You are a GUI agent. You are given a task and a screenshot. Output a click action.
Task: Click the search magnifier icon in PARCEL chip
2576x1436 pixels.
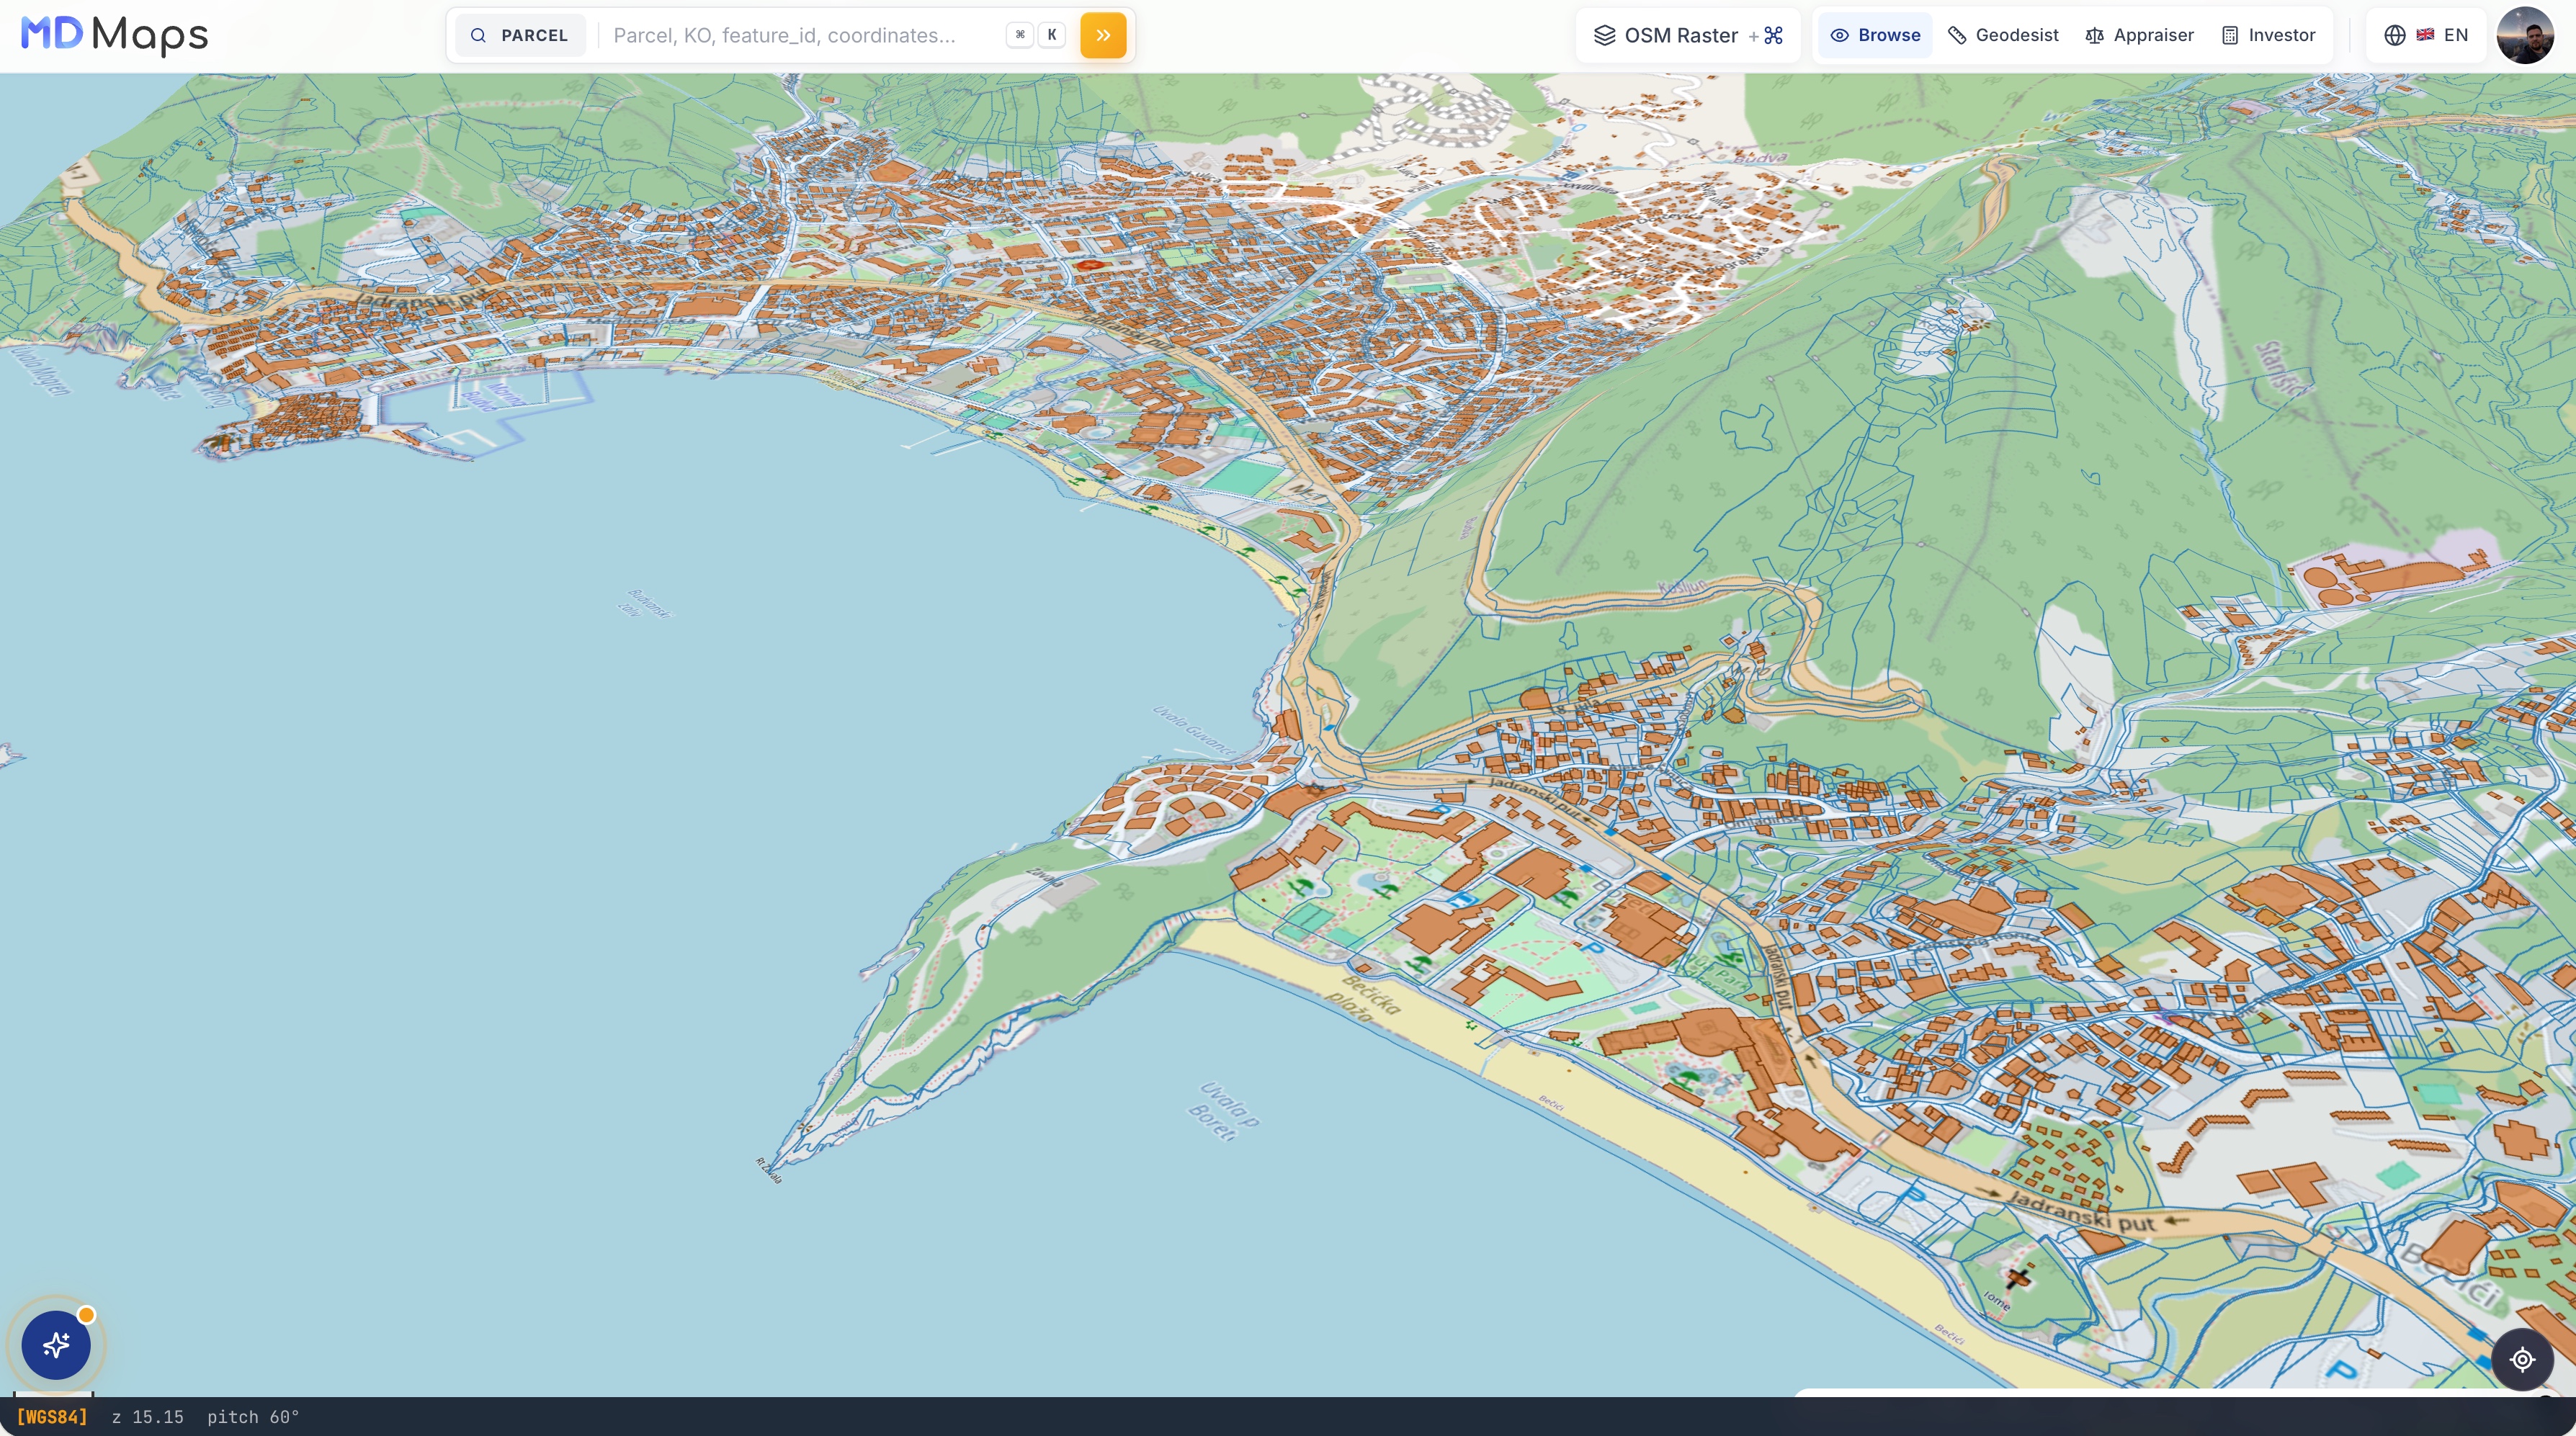pos(478,35)
